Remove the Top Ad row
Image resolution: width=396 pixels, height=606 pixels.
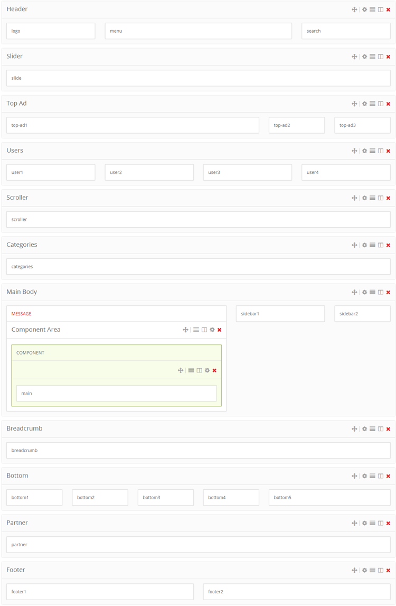[x=389, y=104]
